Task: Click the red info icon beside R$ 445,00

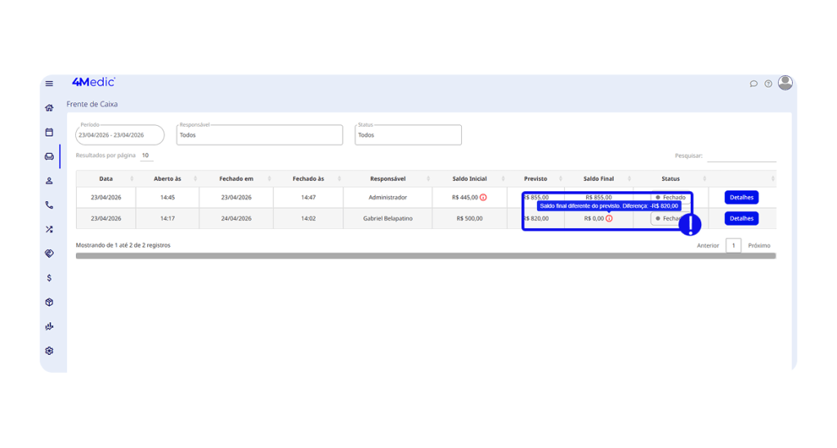Action: [x=483, y=197]
